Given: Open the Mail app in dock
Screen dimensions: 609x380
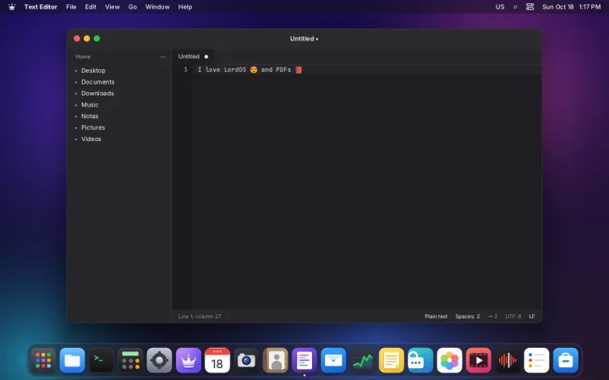Looking at the screenshot, I should coord(333,361).
